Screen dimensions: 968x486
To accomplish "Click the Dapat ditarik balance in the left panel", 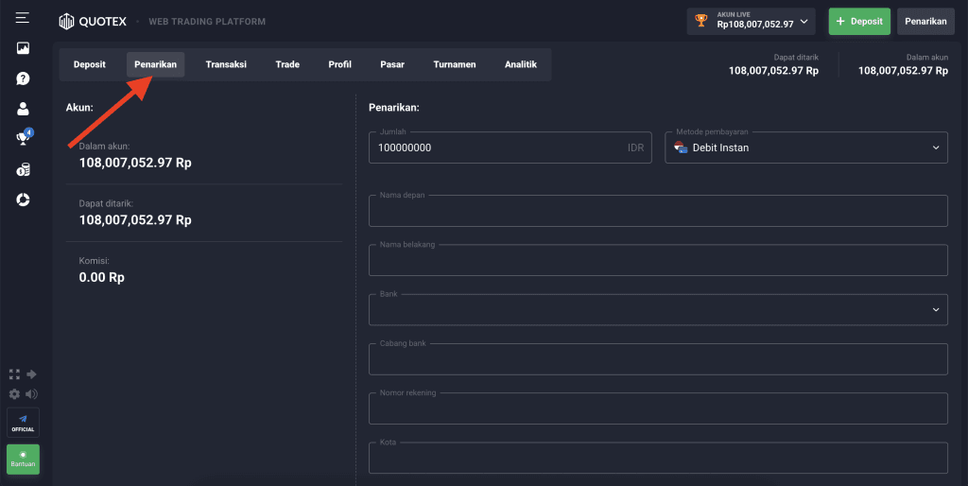I will tap(135, 220).
